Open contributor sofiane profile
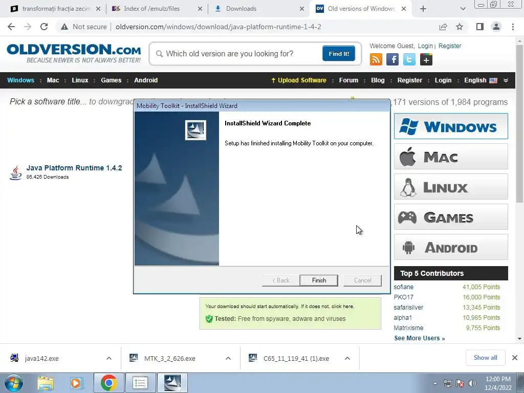This screenshot has width=524, height=393. (403, 287)
